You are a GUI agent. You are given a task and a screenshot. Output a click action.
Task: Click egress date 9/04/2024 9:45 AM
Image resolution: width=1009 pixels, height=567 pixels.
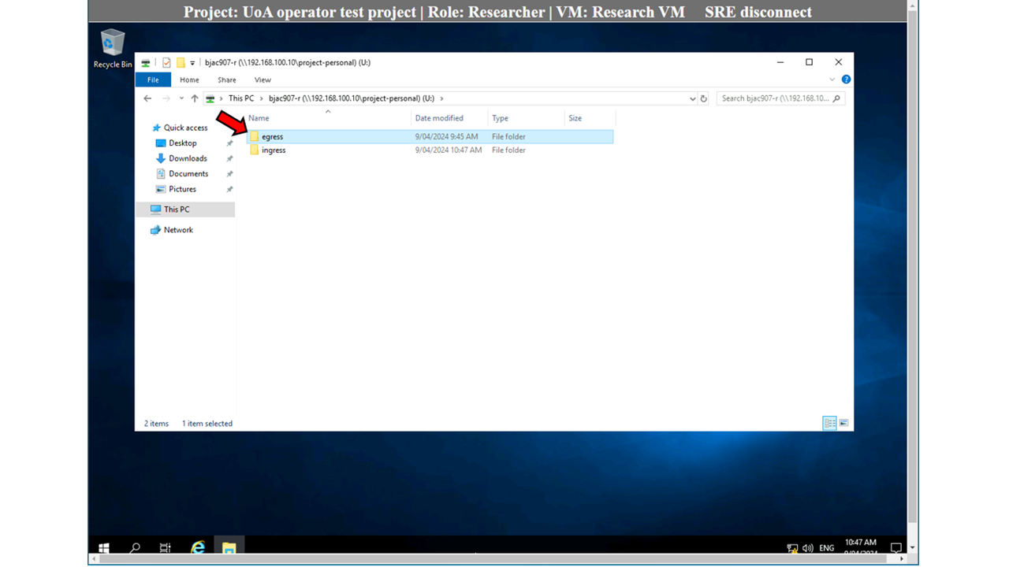click(446, 136)
